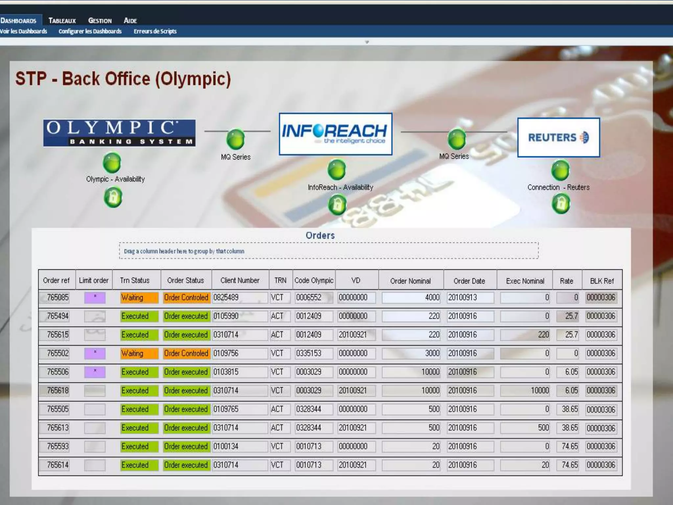Click the lock icon under Connection - Reuters
Image resolution: width=673 pixels, height=505 pixels.
pos(561,204)
